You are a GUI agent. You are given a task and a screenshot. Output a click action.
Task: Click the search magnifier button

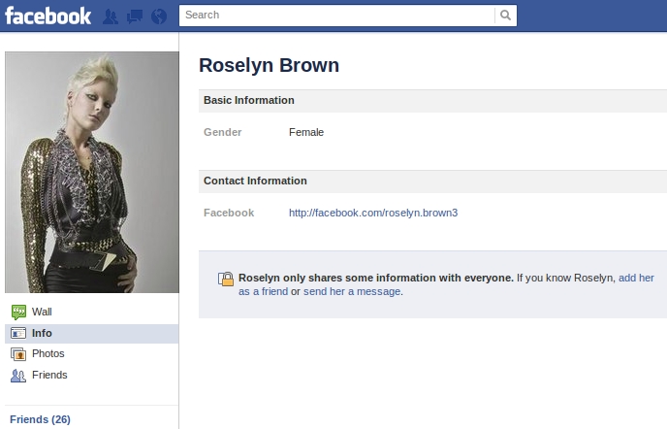[x=505, y=16]
